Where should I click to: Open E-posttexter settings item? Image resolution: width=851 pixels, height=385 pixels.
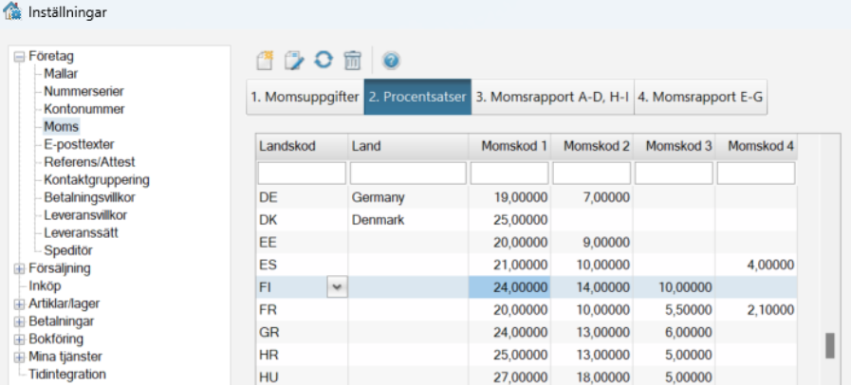coord(79,144)
